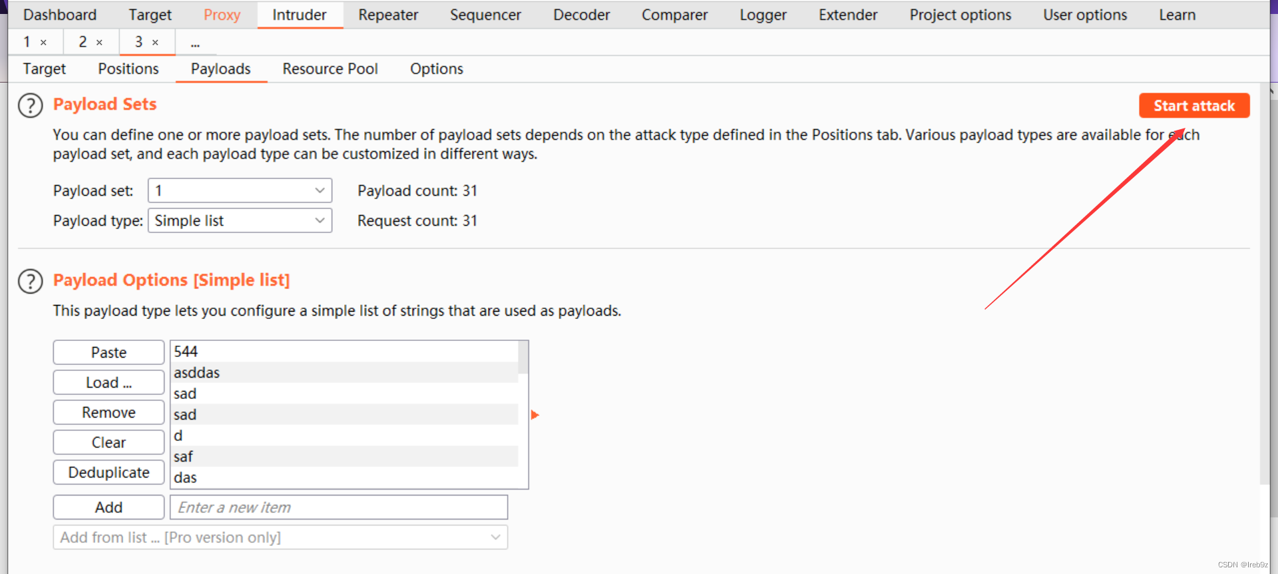Screen dimensions: 1278x574
Task: Click the Add button
Action: [108, 507]
